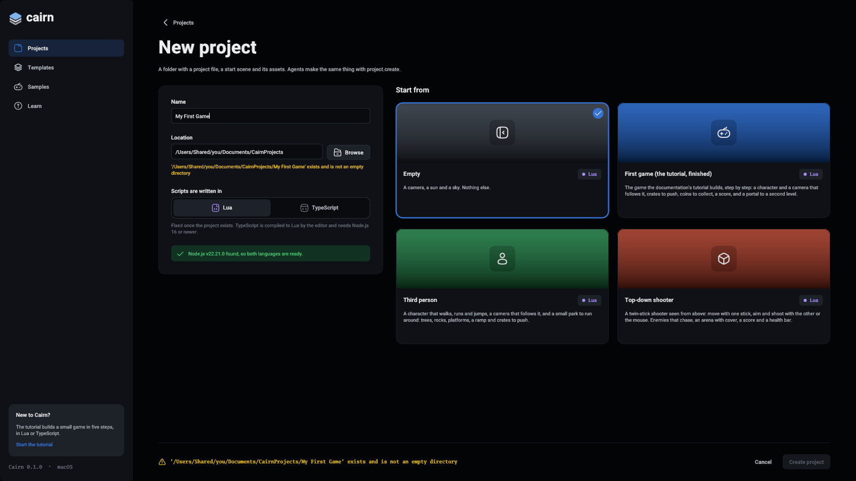Open Projects in the sidebar
Screen dimensions: 856x481
[x=66, y=48]
